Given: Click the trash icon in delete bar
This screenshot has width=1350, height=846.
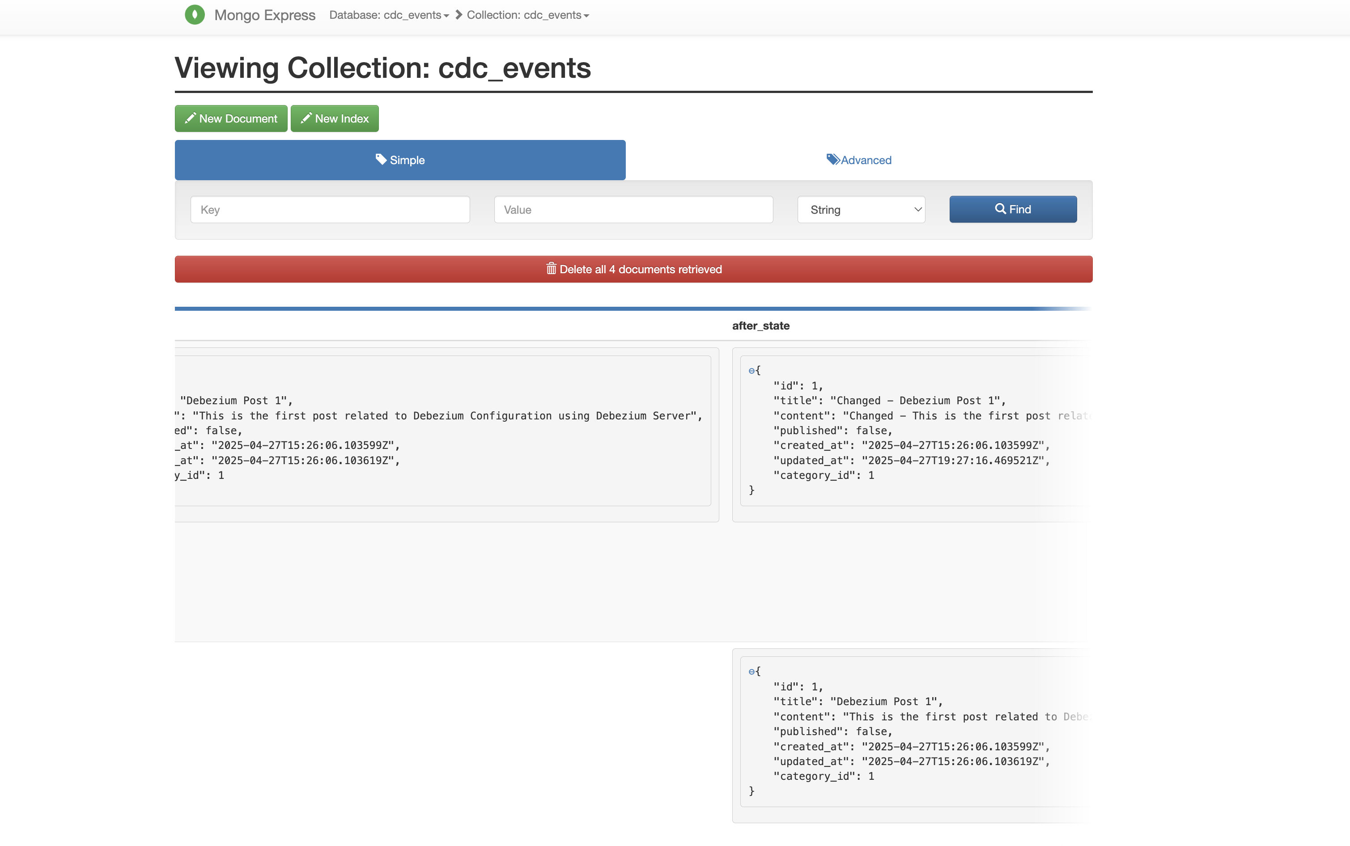Looking at the screenshot, I should (x=551, y=269).
